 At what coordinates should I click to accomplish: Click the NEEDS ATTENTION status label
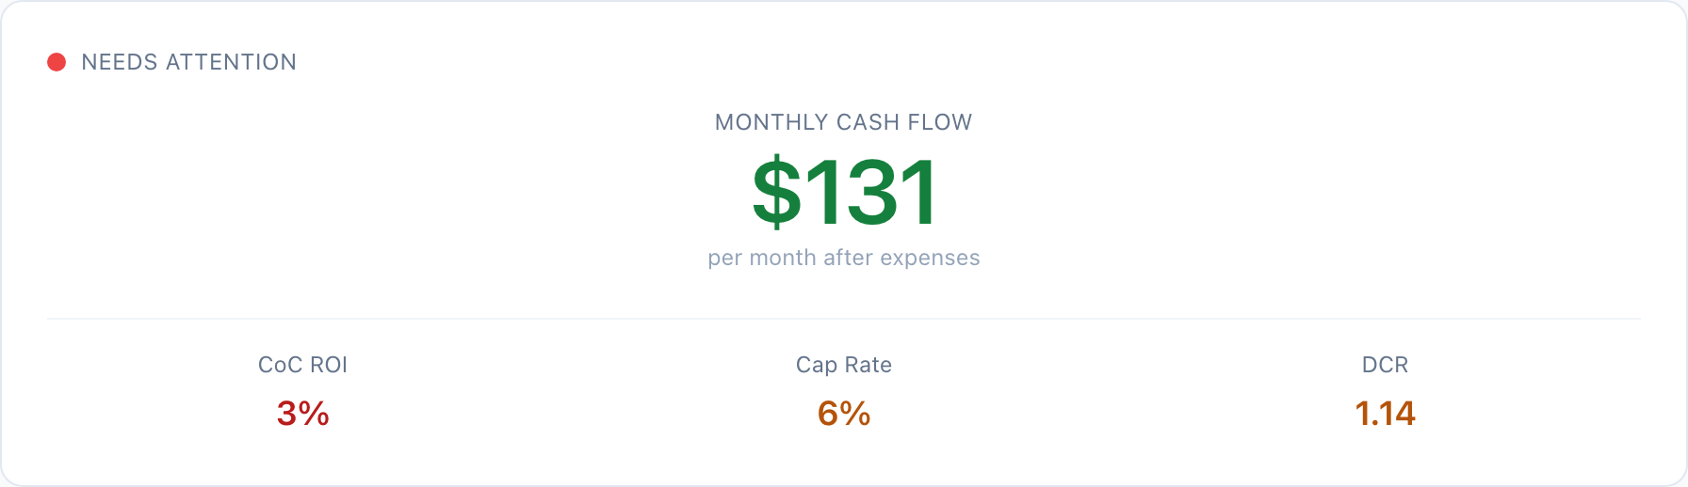point(188,62)
